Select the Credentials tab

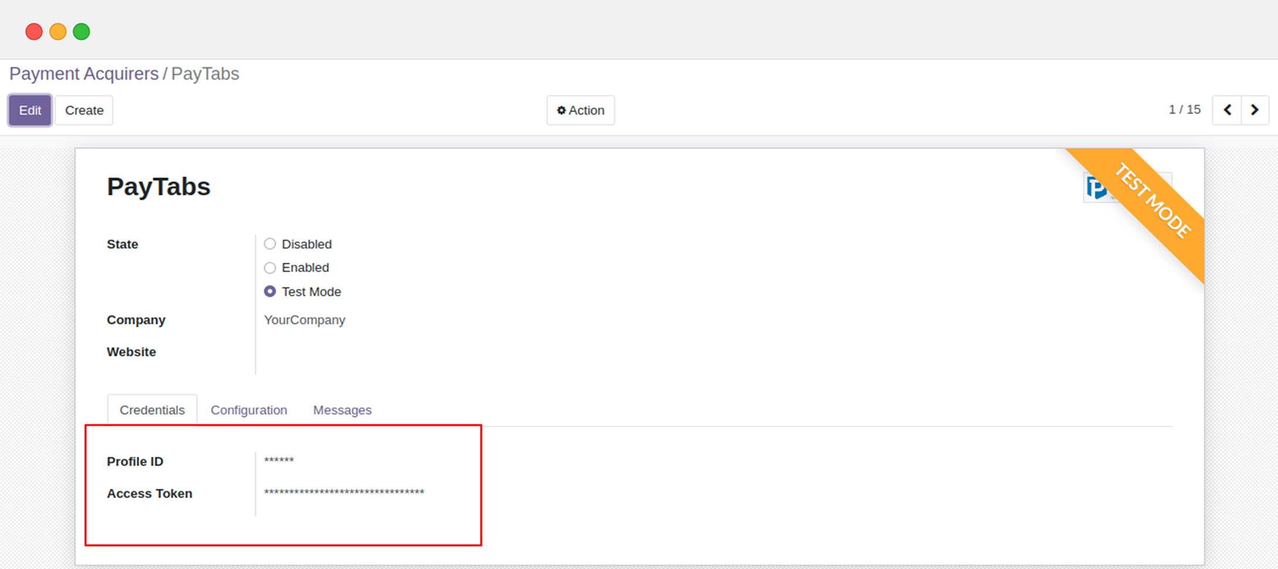[152, 410]
